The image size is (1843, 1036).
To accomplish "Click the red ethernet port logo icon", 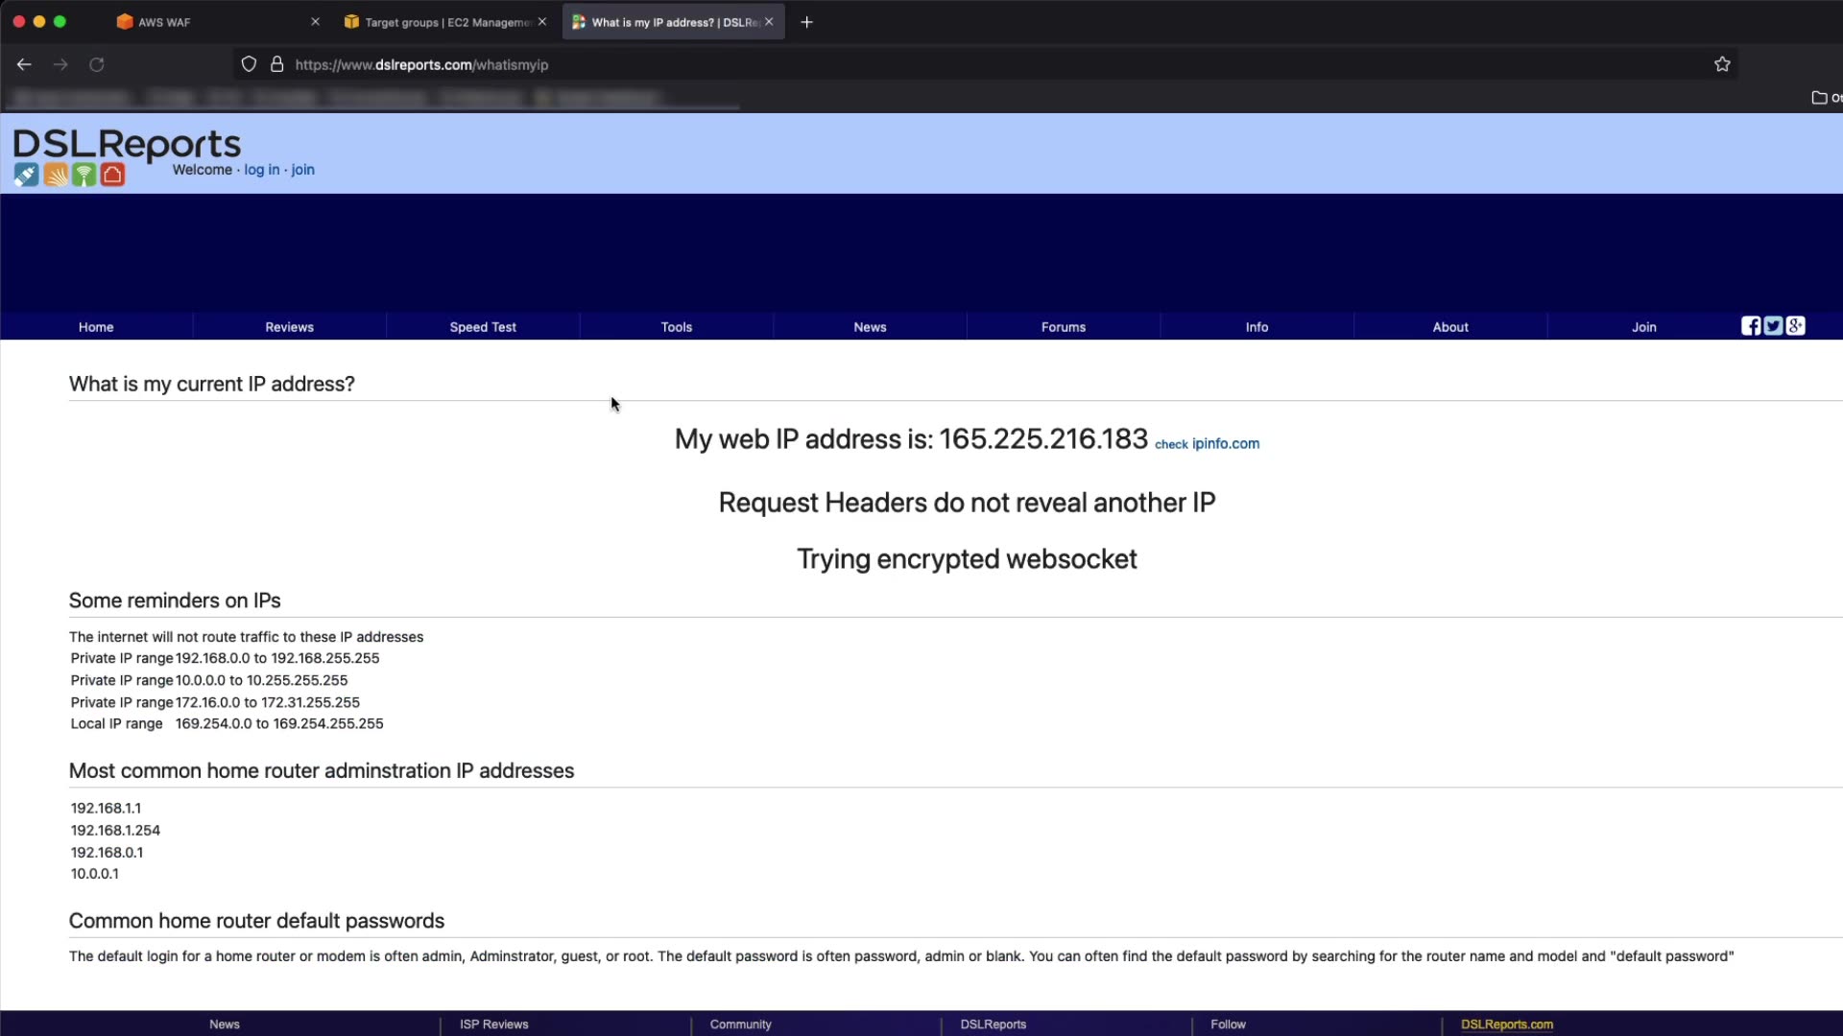I will pyautogui.click(x=113, y=175).
